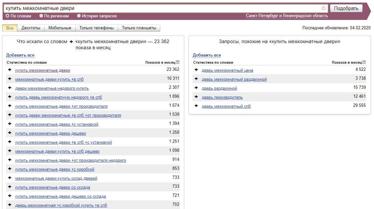This screenshot has width=374, height=209.
Task: Click the impressions value '29 555'
Action: 360,105
